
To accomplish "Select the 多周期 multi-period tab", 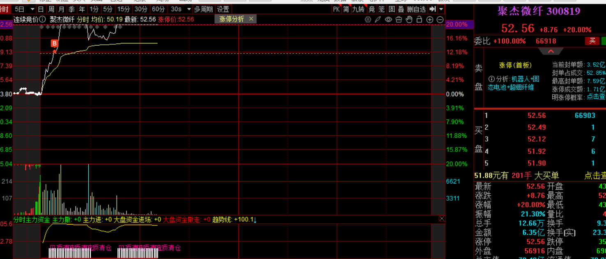I will click(204, 9).
